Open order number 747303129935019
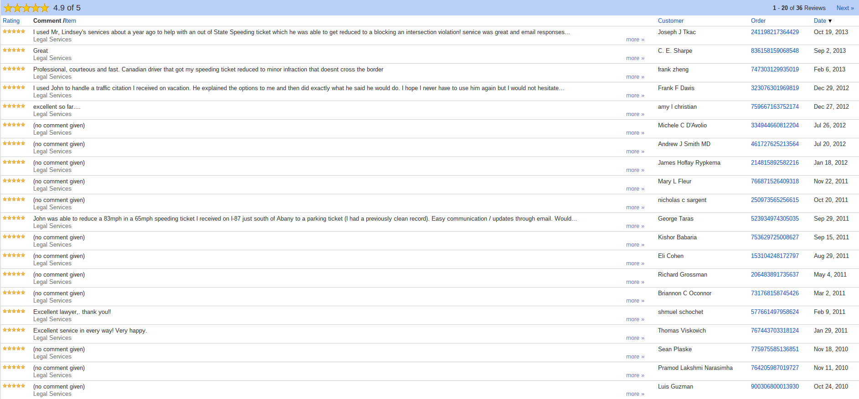 [x=775, y=70]
